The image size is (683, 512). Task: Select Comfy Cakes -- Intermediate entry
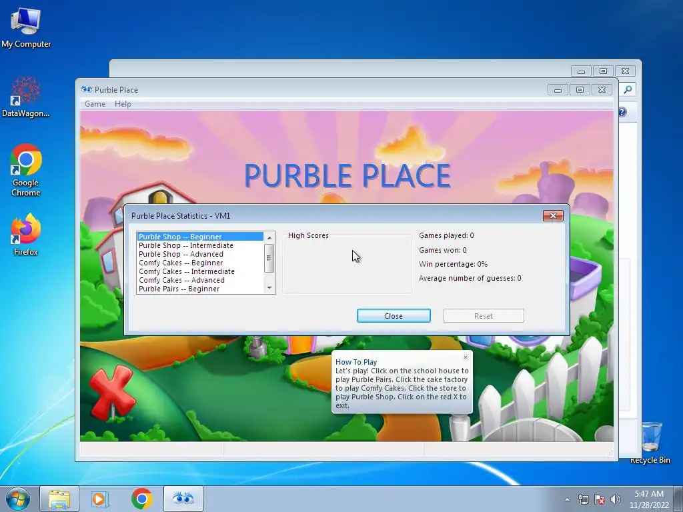[x=200, y=272]
